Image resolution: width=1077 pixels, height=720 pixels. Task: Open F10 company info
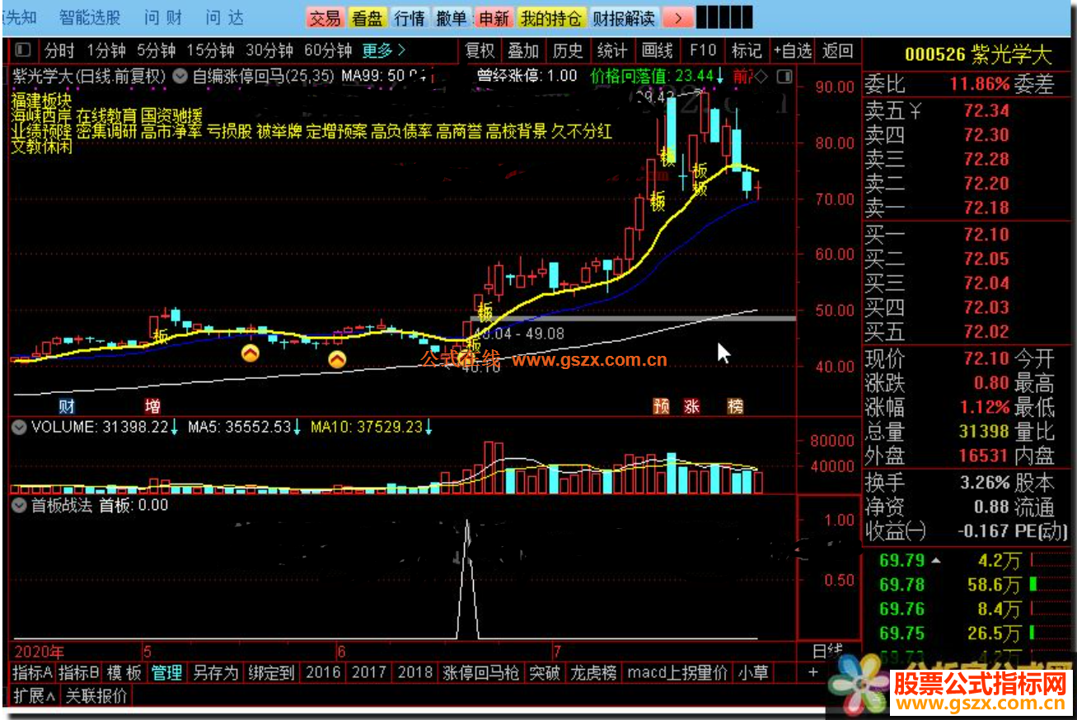(703, 51)
